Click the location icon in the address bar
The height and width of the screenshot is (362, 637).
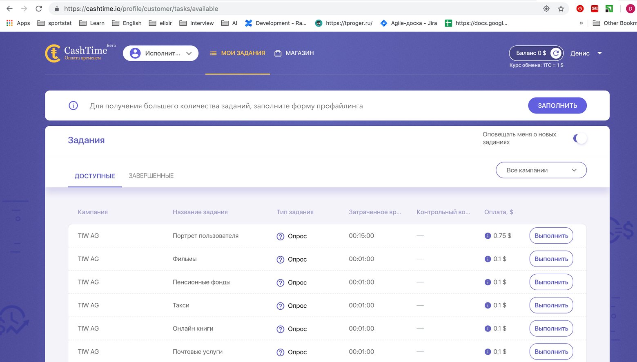click(x=546, y=9)
